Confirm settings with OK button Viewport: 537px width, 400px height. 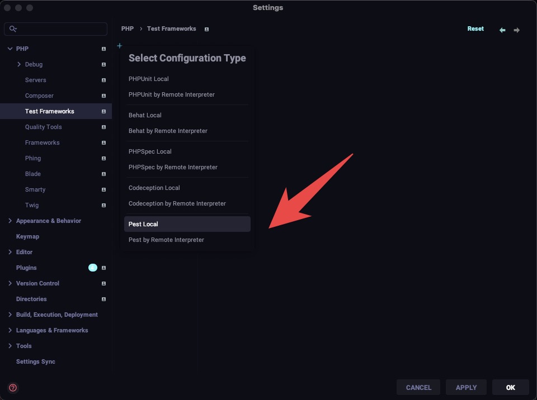pos(510,387)
